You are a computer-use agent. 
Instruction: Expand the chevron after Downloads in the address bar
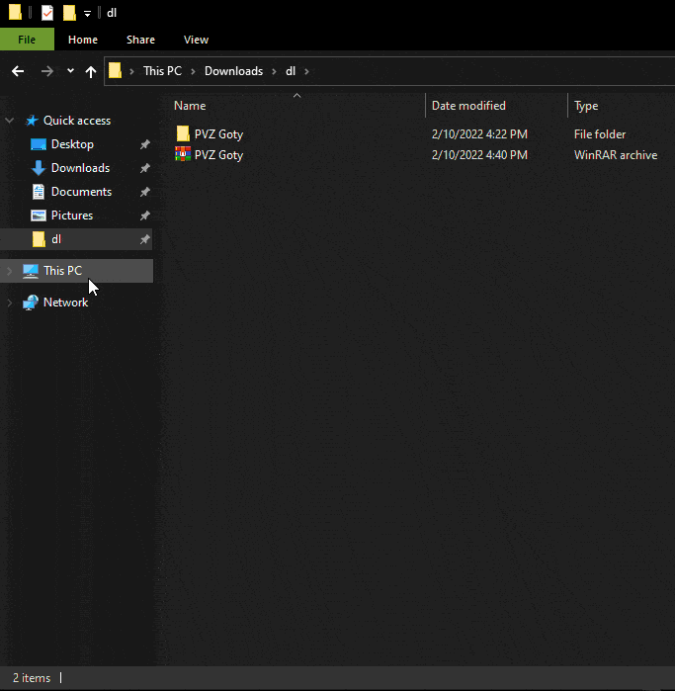coord(274,71)
